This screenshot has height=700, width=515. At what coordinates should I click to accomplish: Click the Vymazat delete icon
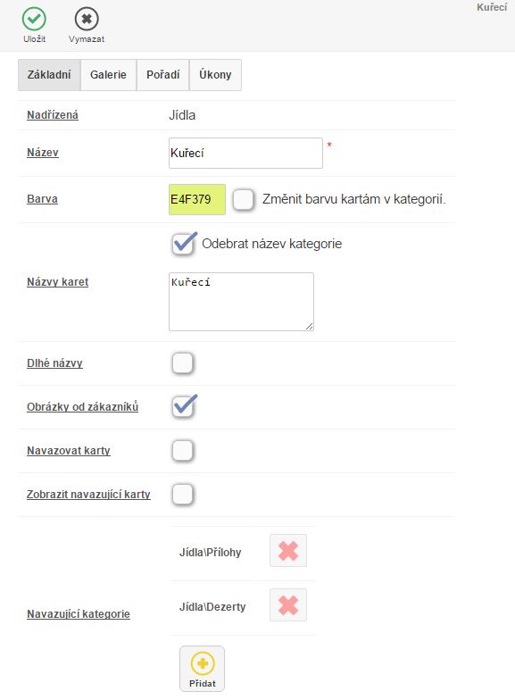click(87, 20)
